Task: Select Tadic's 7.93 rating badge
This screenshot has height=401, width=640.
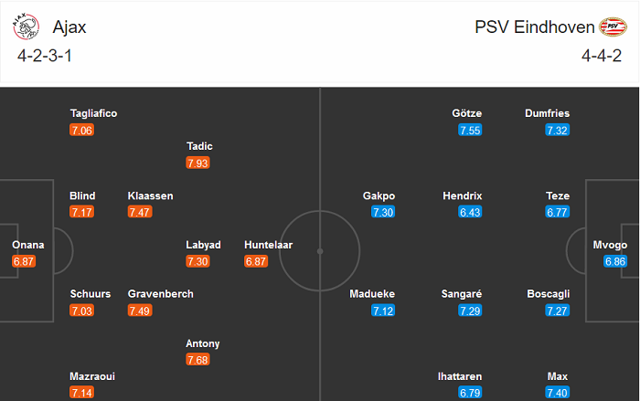Action: tap(197, 163)
